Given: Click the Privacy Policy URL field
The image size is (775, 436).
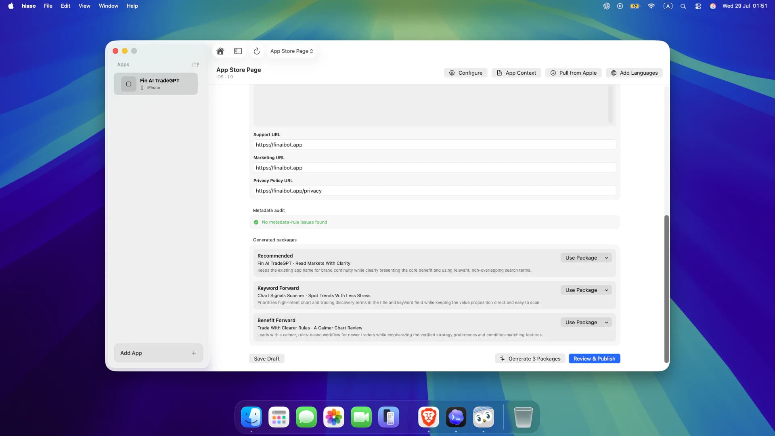Looking at the screenshot, I should pos(434,191).
